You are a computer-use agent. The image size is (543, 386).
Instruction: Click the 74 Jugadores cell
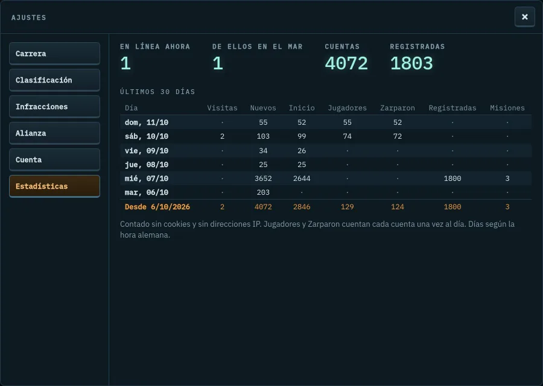point(348,136)
